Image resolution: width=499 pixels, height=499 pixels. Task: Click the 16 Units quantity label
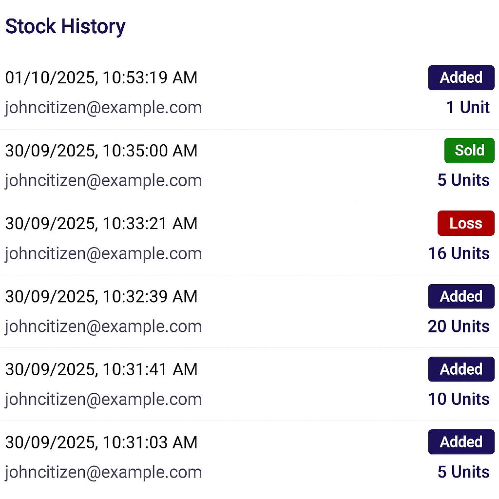459,253
